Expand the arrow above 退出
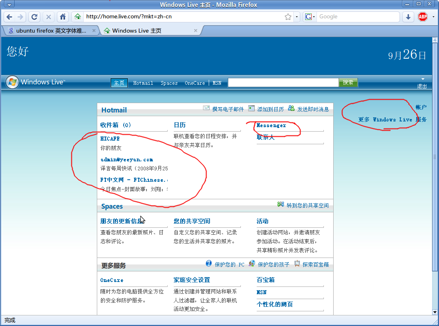Image resolution: width=439 pixels, height=326 pixels. pos(423,79)
